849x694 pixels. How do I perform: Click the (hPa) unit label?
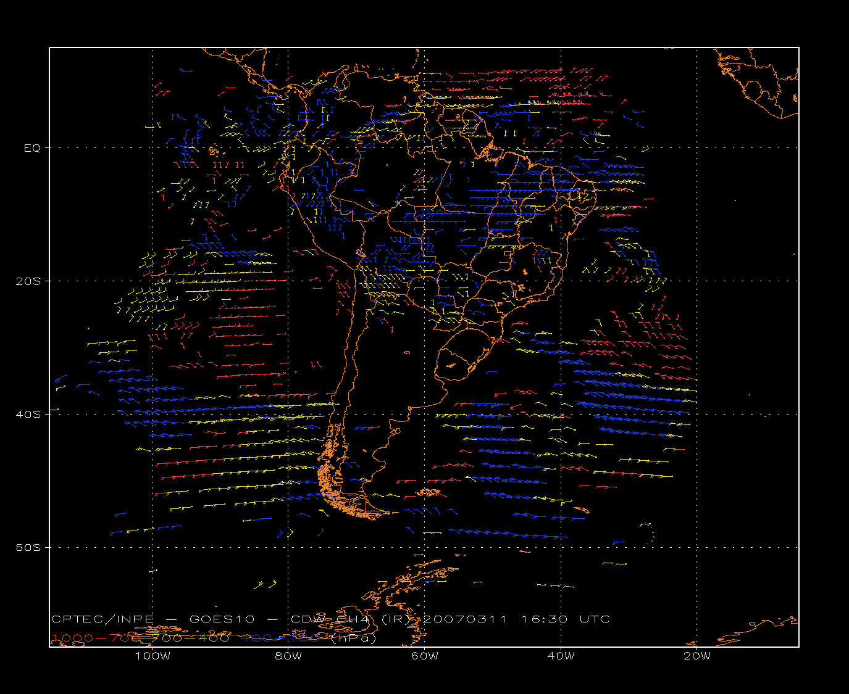354,638
